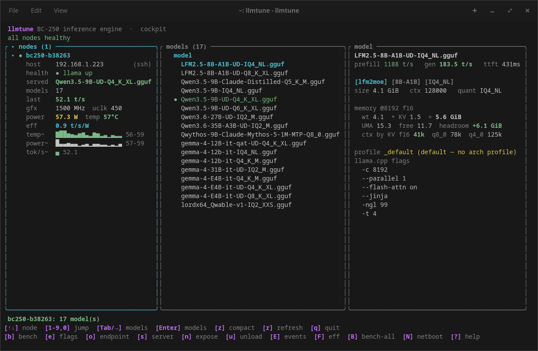Screen dimensions: 538x351
Task: Select Qwen3.5-9B-IQ4_NL.gguf model
Action: (222, 90)
